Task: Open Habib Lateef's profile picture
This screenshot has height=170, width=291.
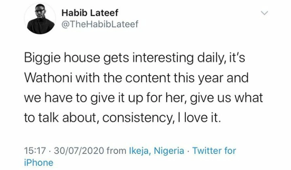Action: pos(40,19)
